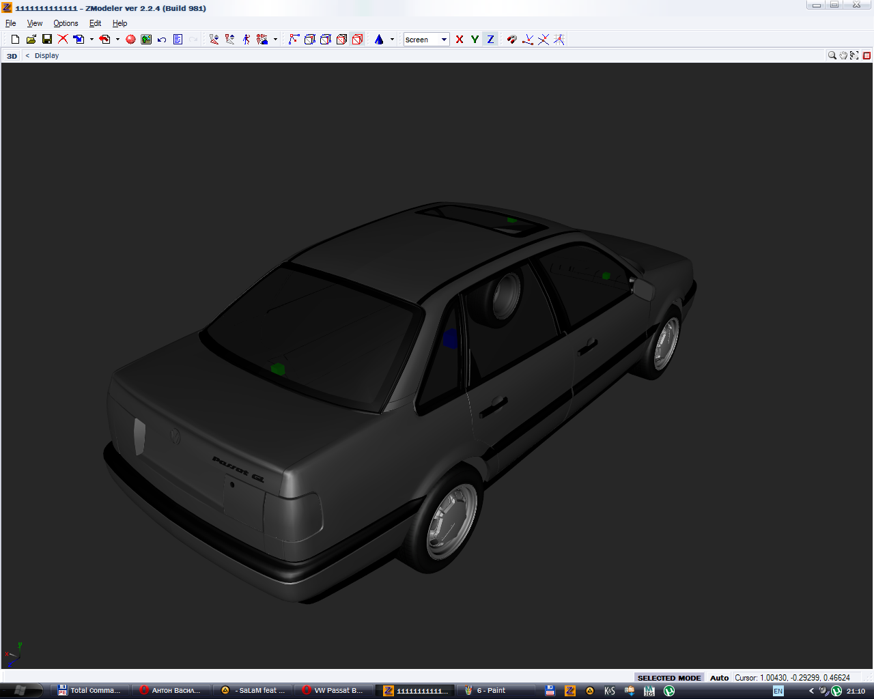Click the magnet snapping icon
This screenshot has height=699, width=874.
pos(511,40)
